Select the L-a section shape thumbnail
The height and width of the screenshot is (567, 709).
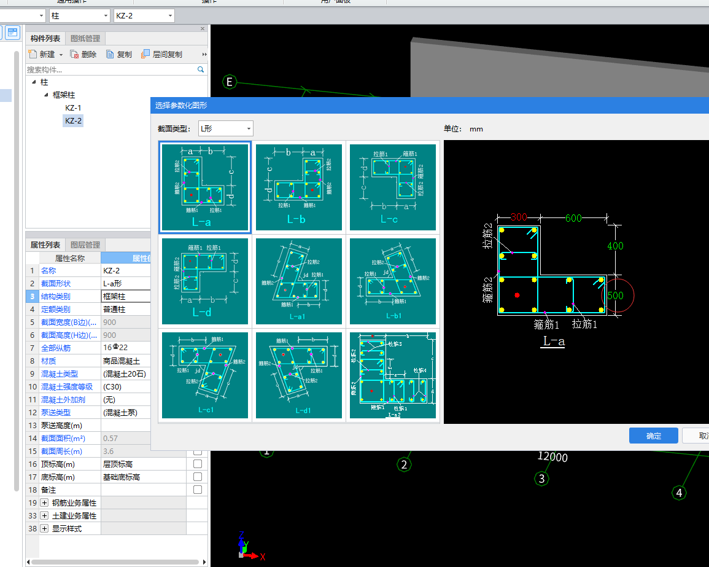click(205, 187)
